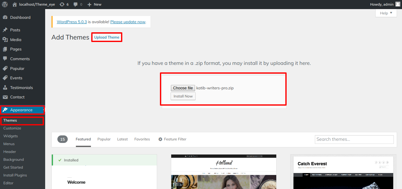
Task: Focus the Search themes input field
Action: click(354, 139)
